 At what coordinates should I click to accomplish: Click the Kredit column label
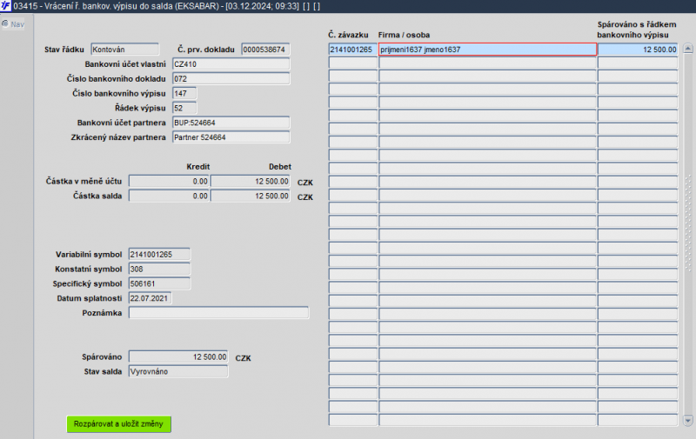(198, 167)
